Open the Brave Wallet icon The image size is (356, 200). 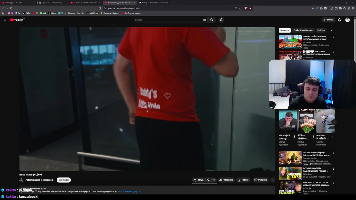click(x=340, y=8)
